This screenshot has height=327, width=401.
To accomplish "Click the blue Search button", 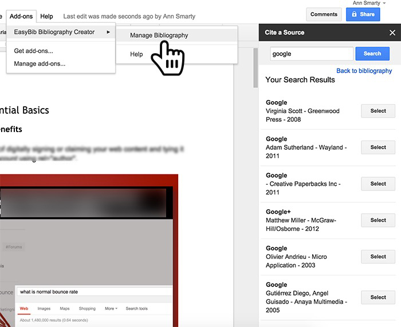I will tap(372, 54).
